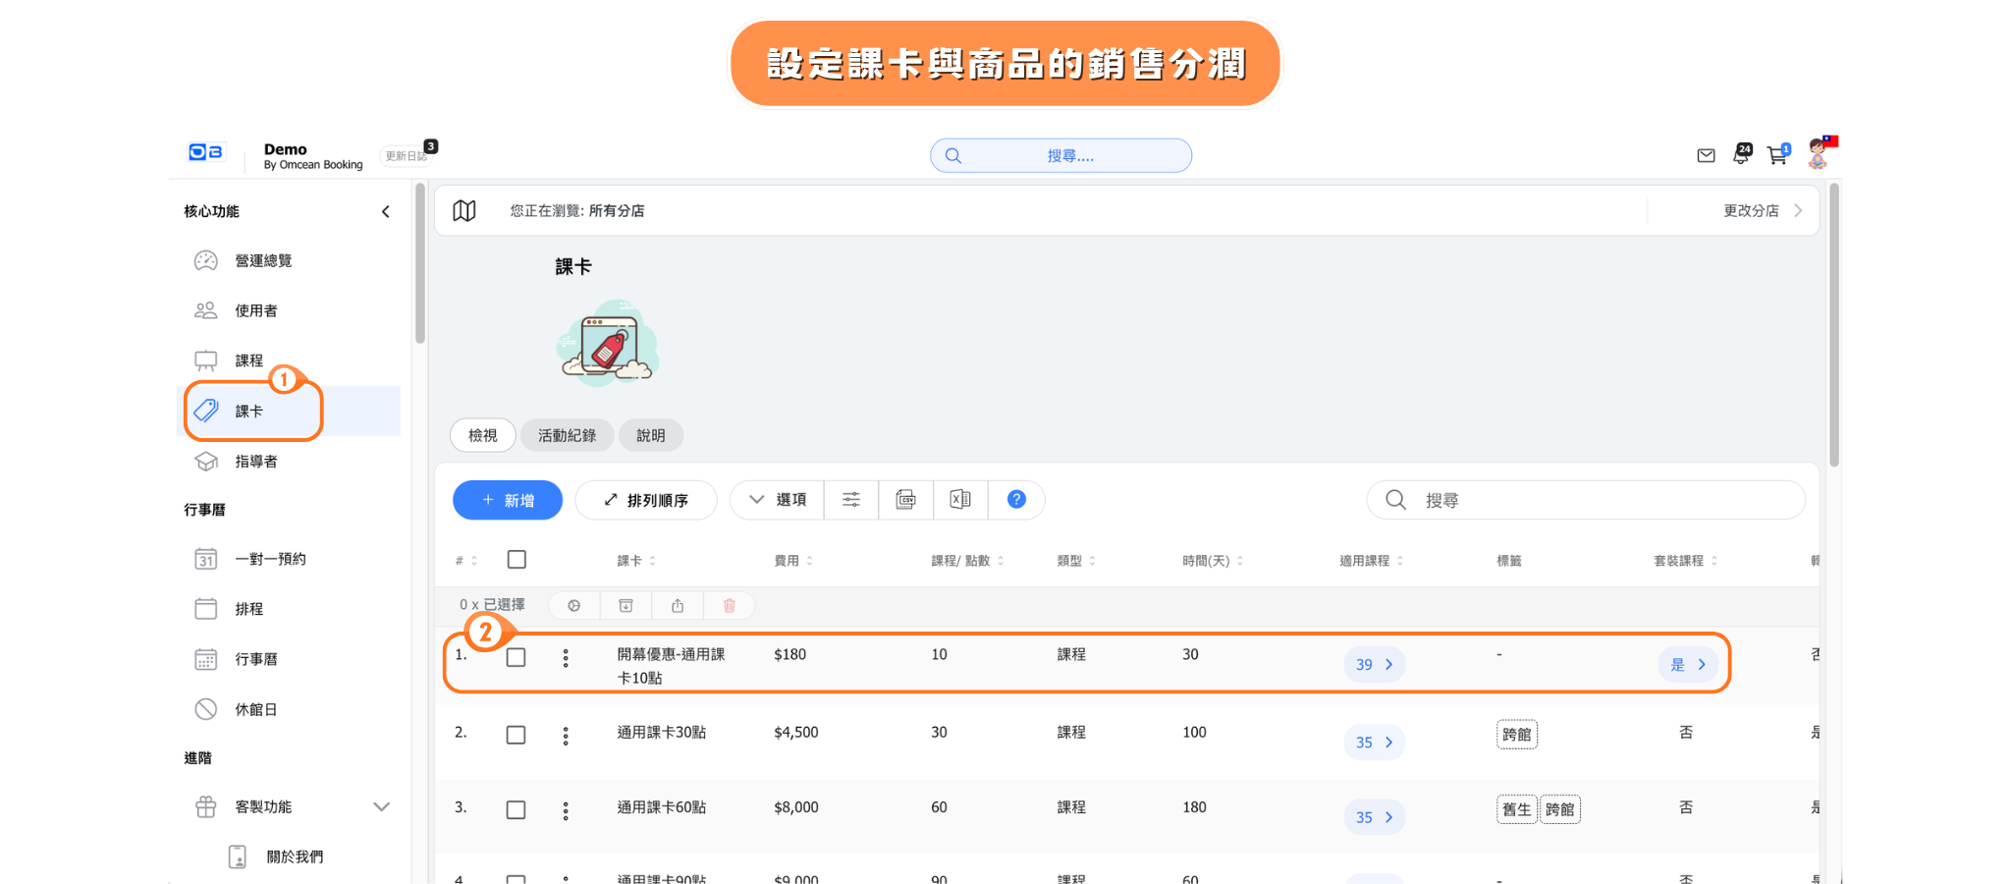Click the red trash delete icon
Image resolution: width=2011 pixels, height=884 pixels.
(x=729, y=606)
